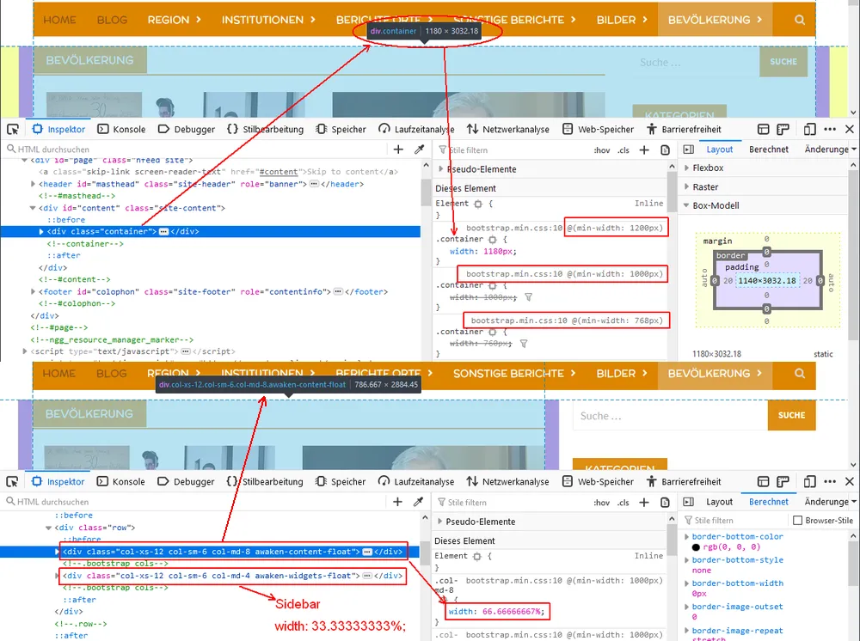Open sidebar tabs overflow dropdown after Änderungen, upper panel

pyautogui.click(x=853, y=149)
